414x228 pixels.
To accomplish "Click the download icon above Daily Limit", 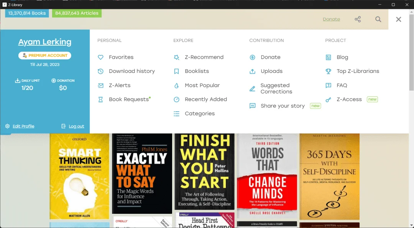I will pyautogui.click(x=17, y=80).
